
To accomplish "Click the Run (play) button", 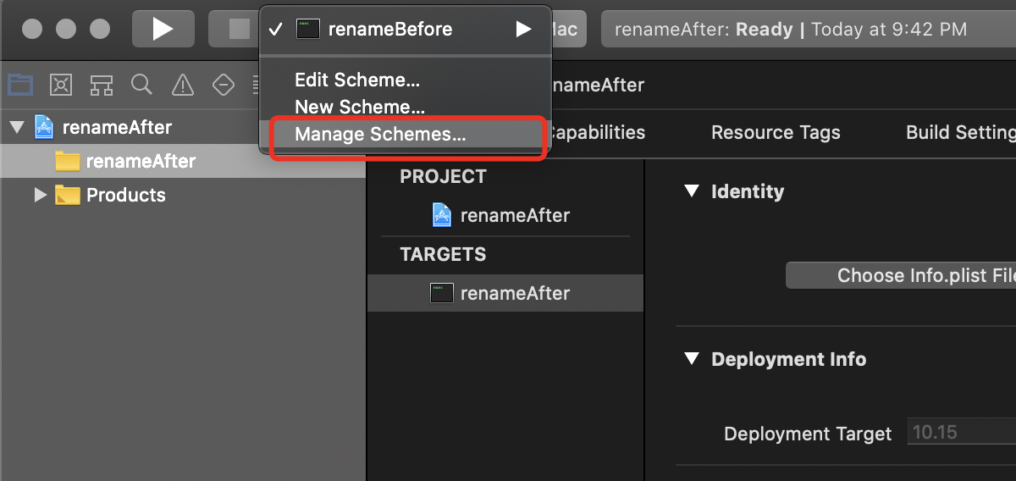I will click(x=163, y=29).
